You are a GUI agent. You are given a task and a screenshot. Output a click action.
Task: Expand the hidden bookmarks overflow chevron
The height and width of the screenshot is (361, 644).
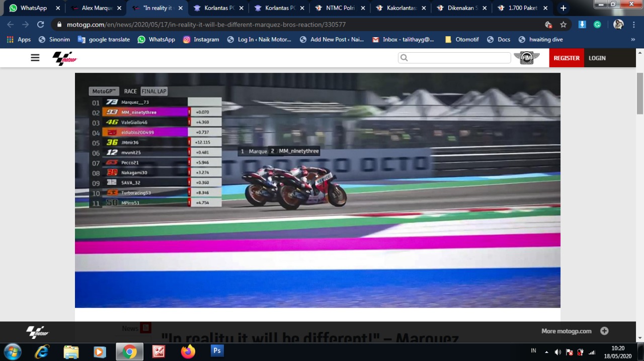coord(633,40)
